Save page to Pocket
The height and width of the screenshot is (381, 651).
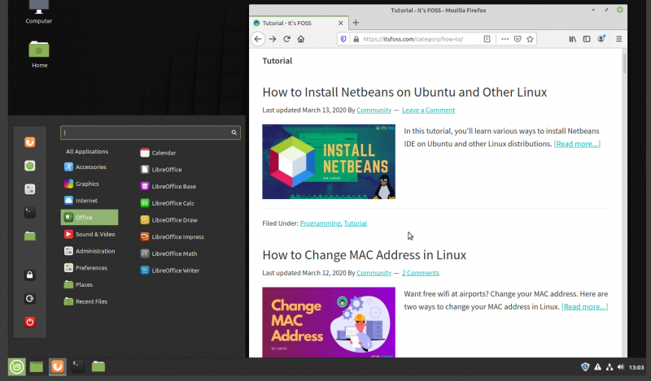518,39
